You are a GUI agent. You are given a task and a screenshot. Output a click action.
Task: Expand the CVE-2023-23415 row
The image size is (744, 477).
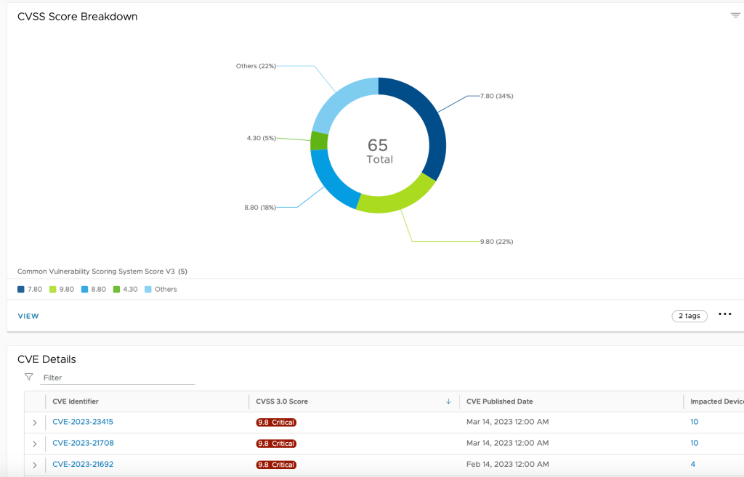click(34, 423)
